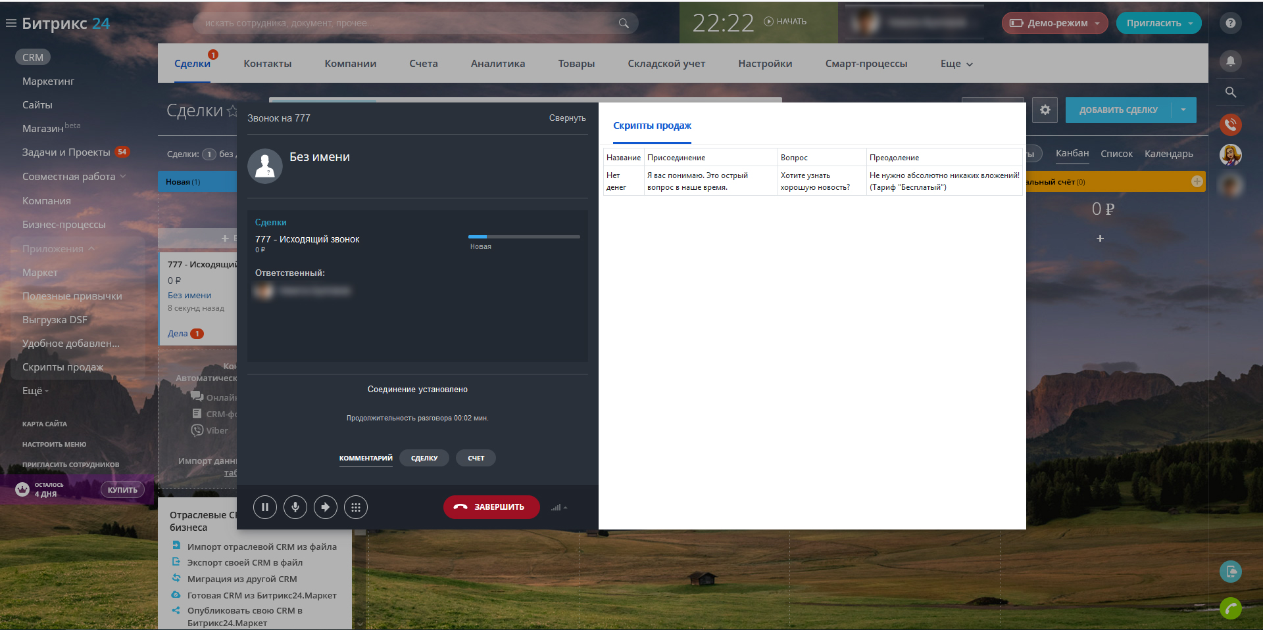Minimize the call window with Свернуть

[568, 118]
